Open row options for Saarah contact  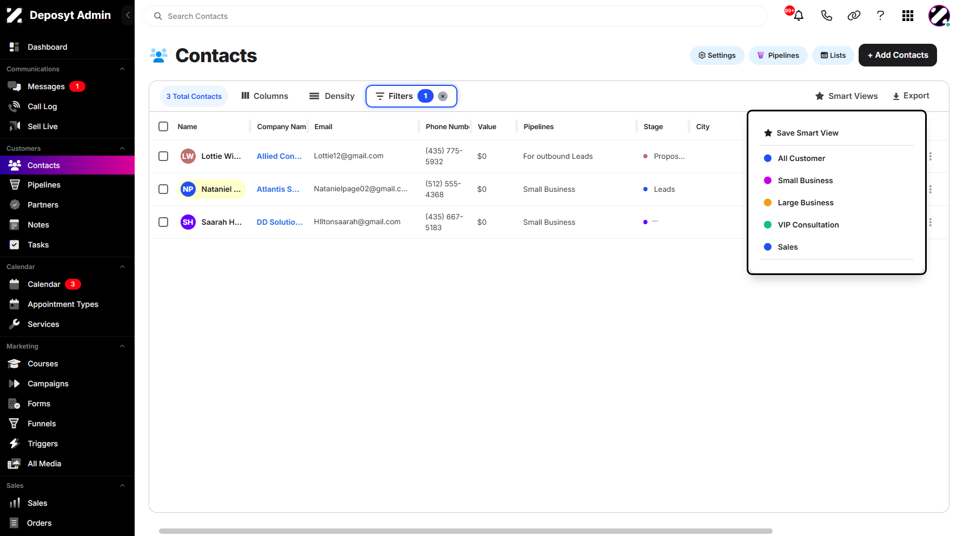pyautogui.click(x=930, y=222)
